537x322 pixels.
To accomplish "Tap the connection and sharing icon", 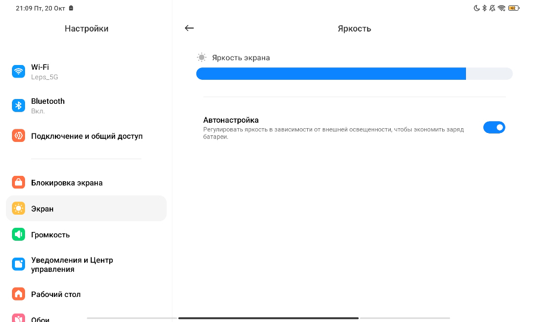I will pyautogui.click(x=18, y=136).
